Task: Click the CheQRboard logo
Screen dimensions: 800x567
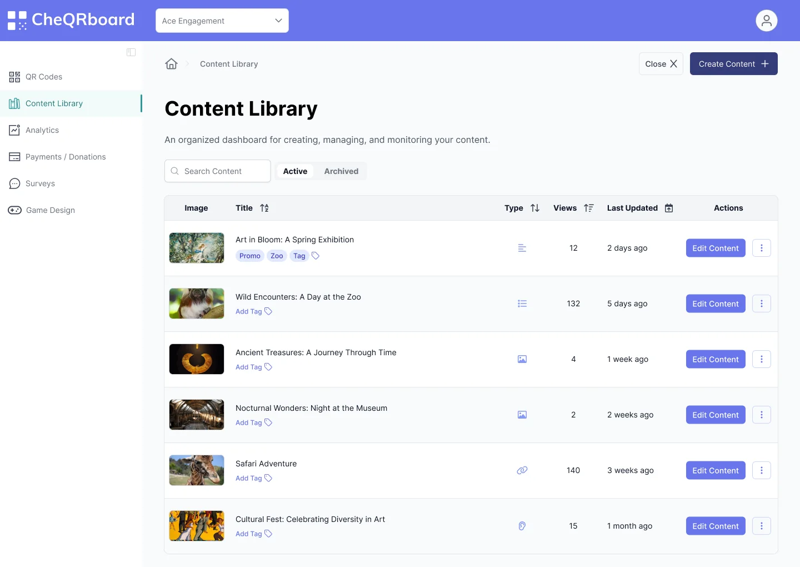Action: click(71, 20)
